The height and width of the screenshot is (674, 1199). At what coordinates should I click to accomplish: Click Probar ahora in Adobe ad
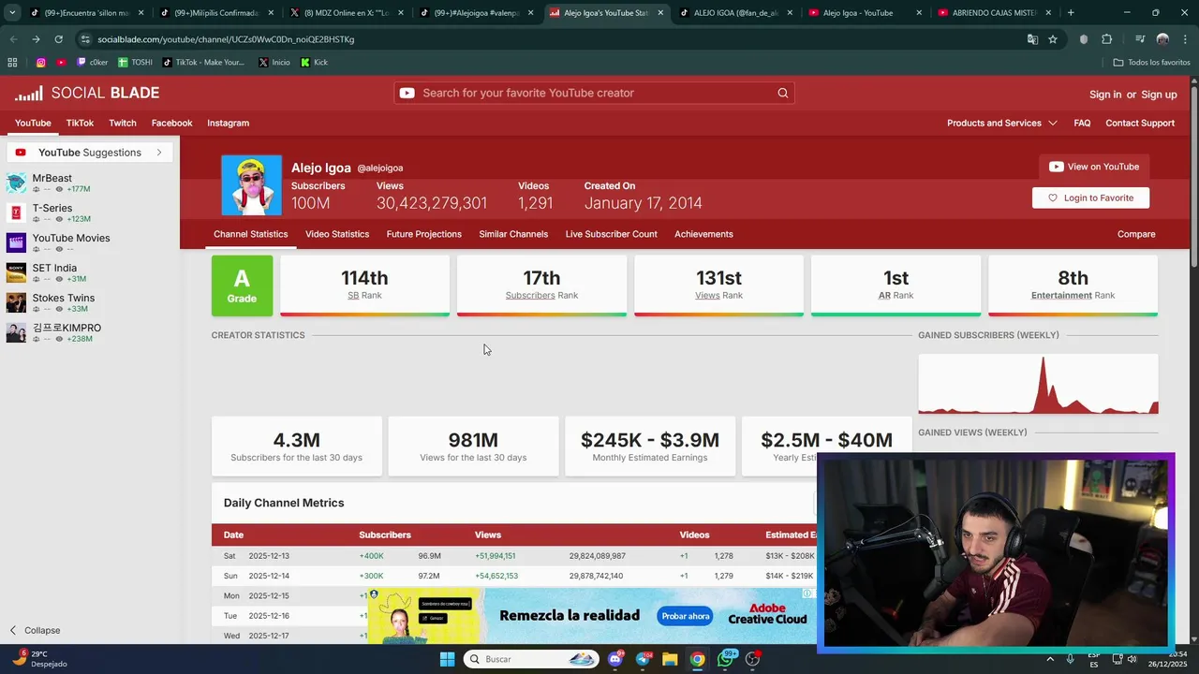pos(686,616)
